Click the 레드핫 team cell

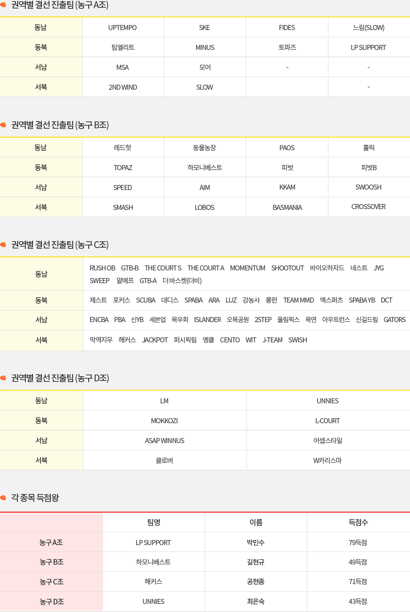point(123,148)
